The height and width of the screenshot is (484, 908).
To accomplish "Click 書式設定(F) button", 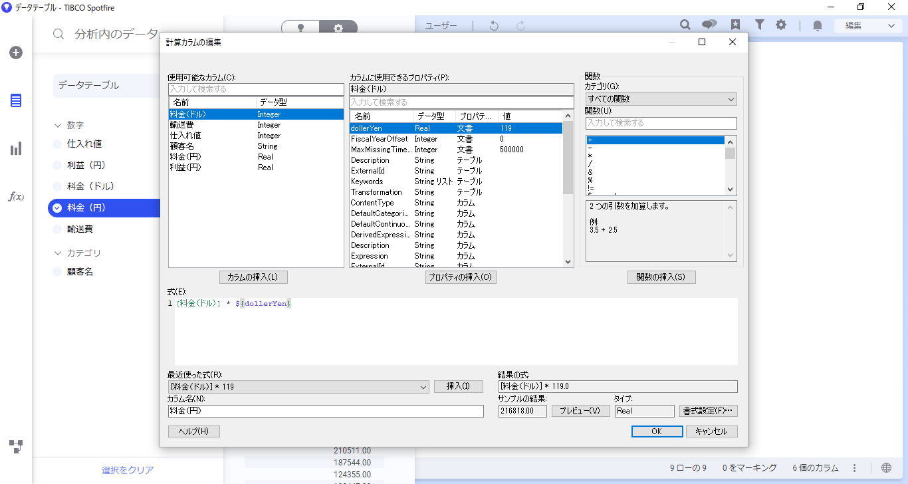I will (x=709, y=411).
